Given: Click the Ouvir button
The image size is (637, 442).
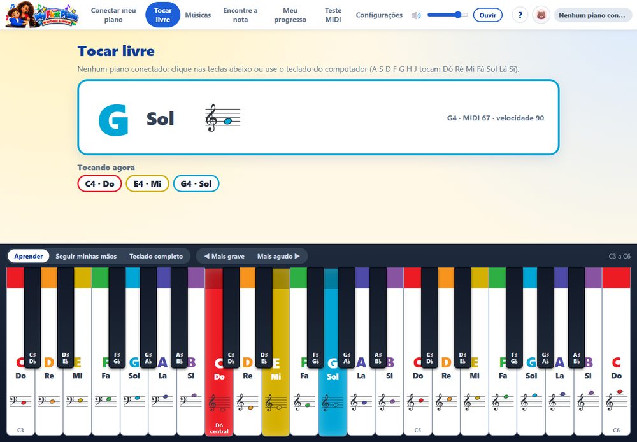Looking at the screenshot, I should coord(487,15).
